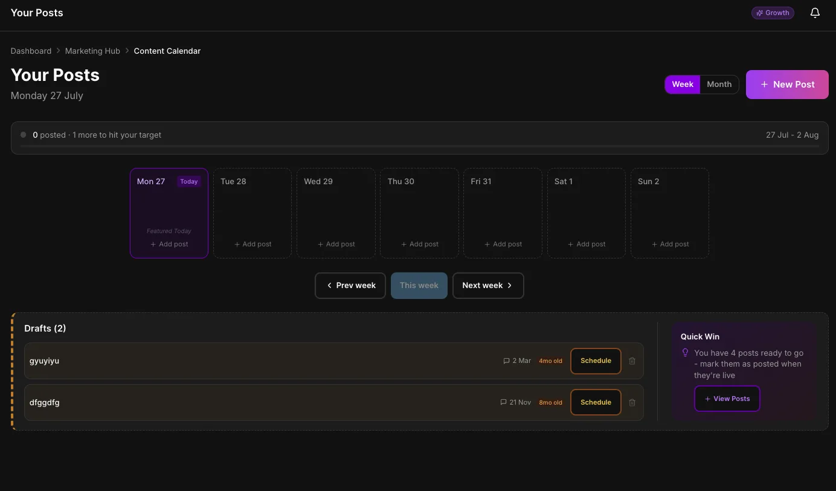Click the Sun 2 day label
This screenshot has height=491, width=836.
[x=649, y=181]
